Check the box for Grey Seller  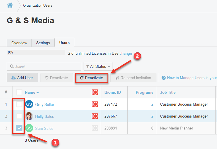pos(19,104)
